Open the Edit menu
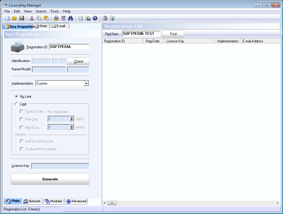 pos(17,11)
